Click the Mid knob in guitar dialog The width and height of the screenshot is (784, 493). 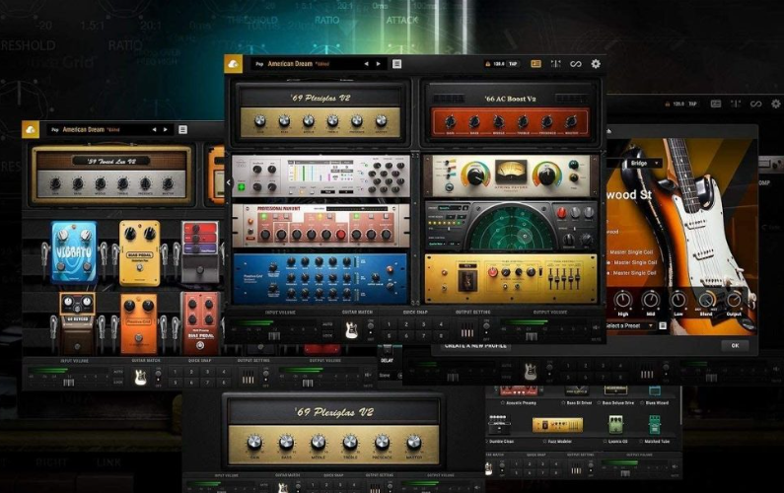(651, 300)
